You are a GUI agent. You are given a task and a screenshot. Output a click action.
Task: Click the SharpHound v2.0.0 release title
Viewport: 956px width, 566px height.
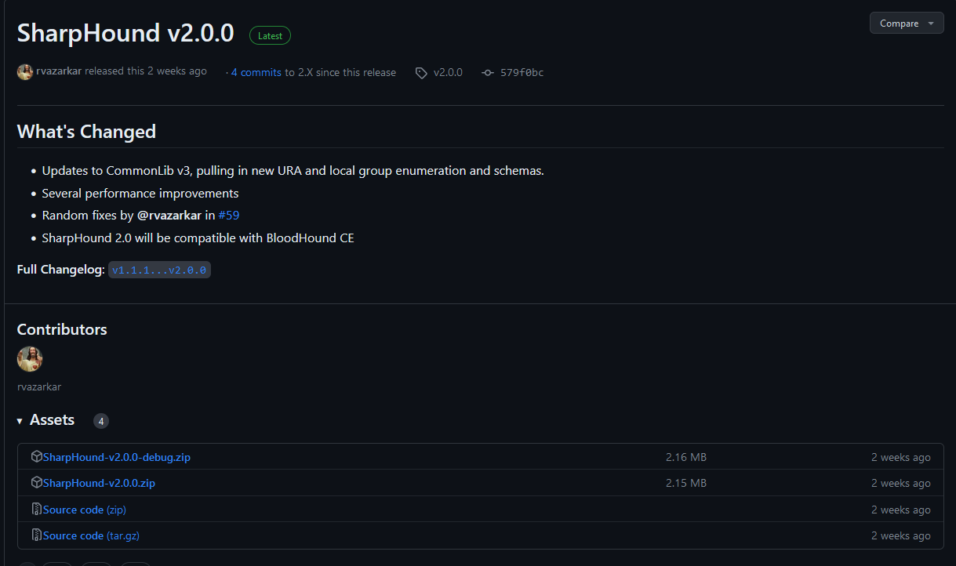point(125,33)
